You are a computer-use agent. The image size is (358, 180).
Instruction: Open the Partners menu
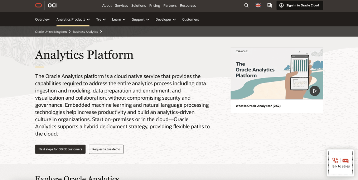pos(170,5)
